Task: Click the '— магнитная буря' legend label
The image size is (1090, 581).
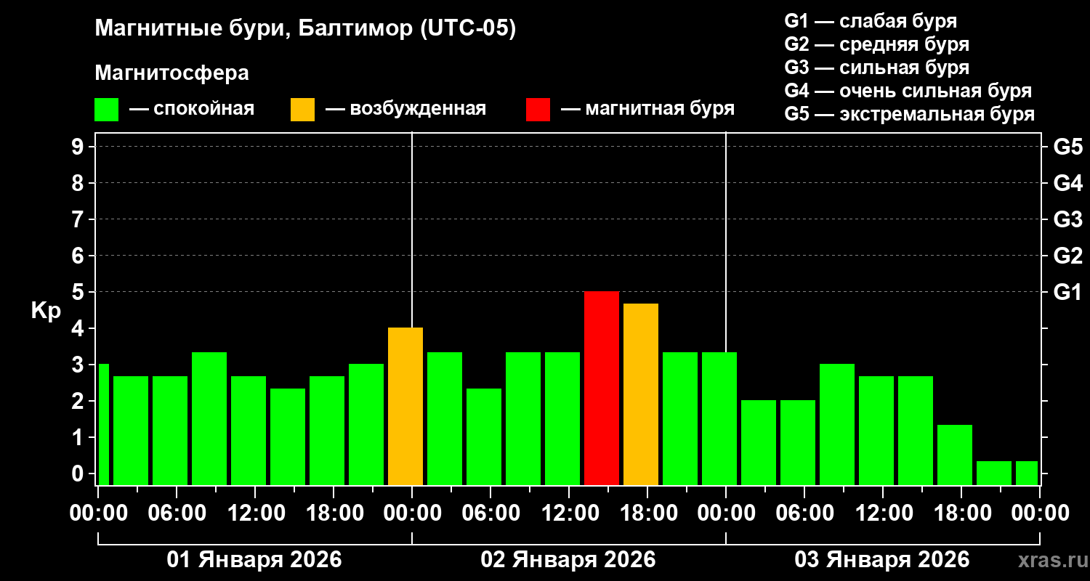Action: 648,110
